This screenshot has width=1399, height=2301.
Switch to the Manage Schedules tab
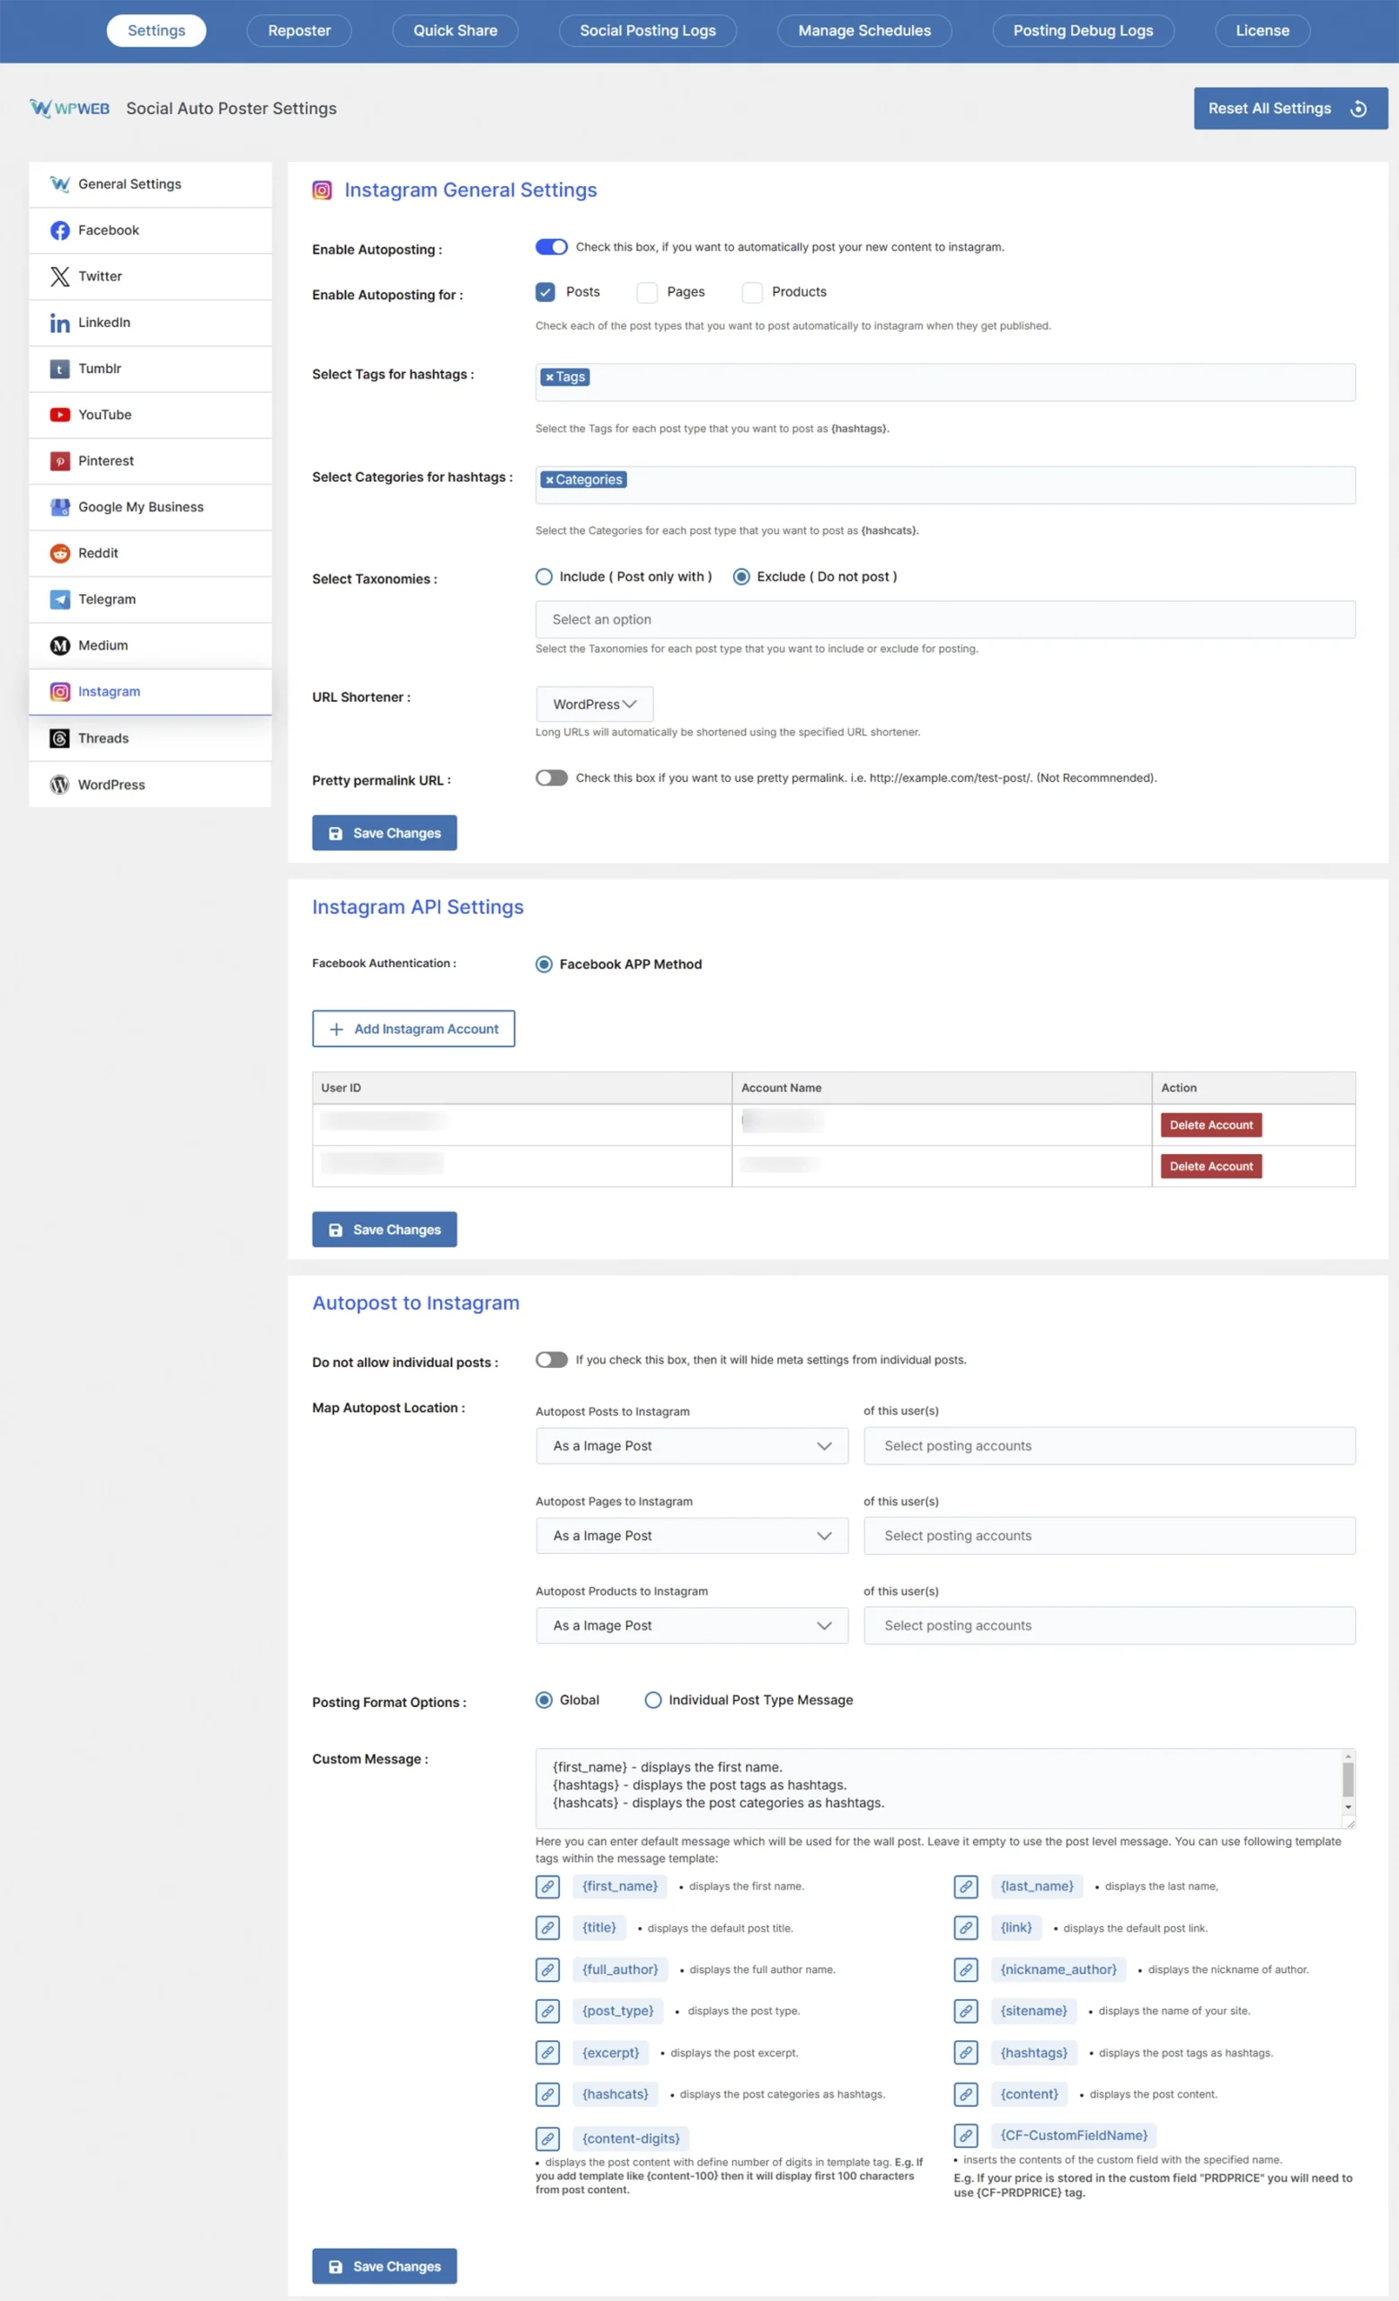[864, 31]
